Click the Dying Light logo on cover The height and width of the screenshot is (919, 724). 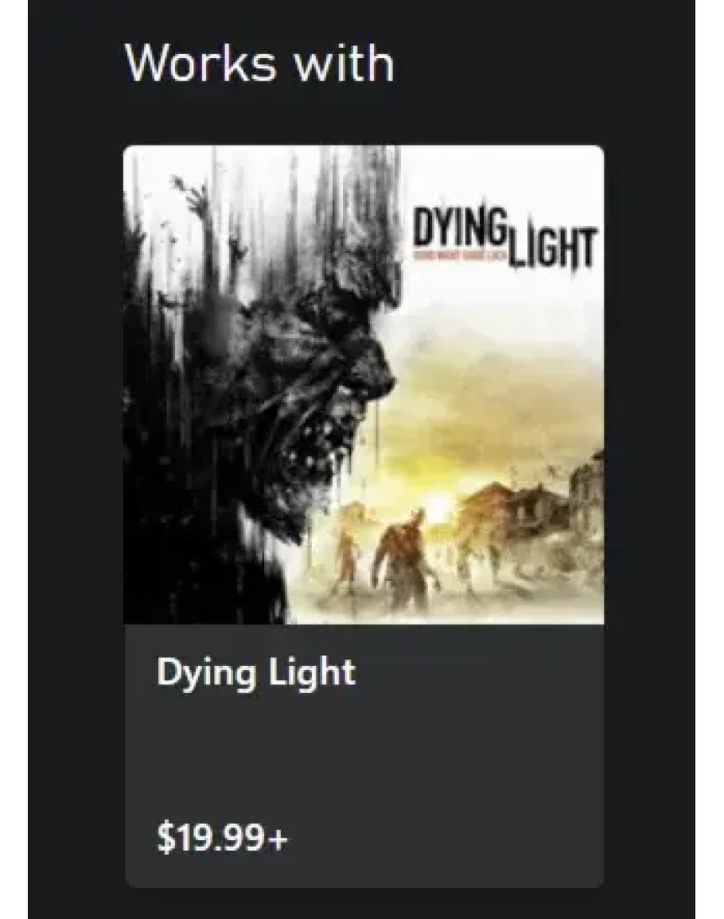point(504,241)
